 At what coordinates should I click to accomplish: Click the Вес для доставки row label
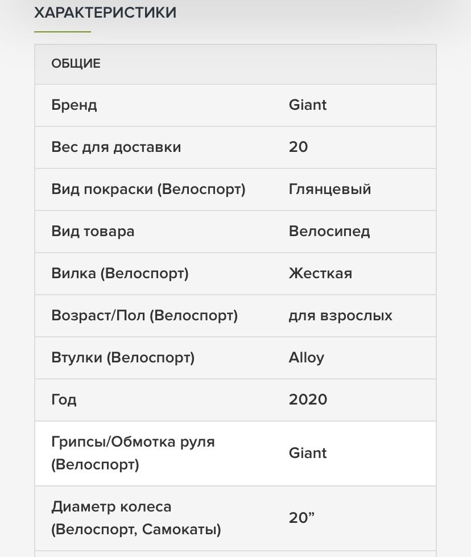click(x=116, y=147)
